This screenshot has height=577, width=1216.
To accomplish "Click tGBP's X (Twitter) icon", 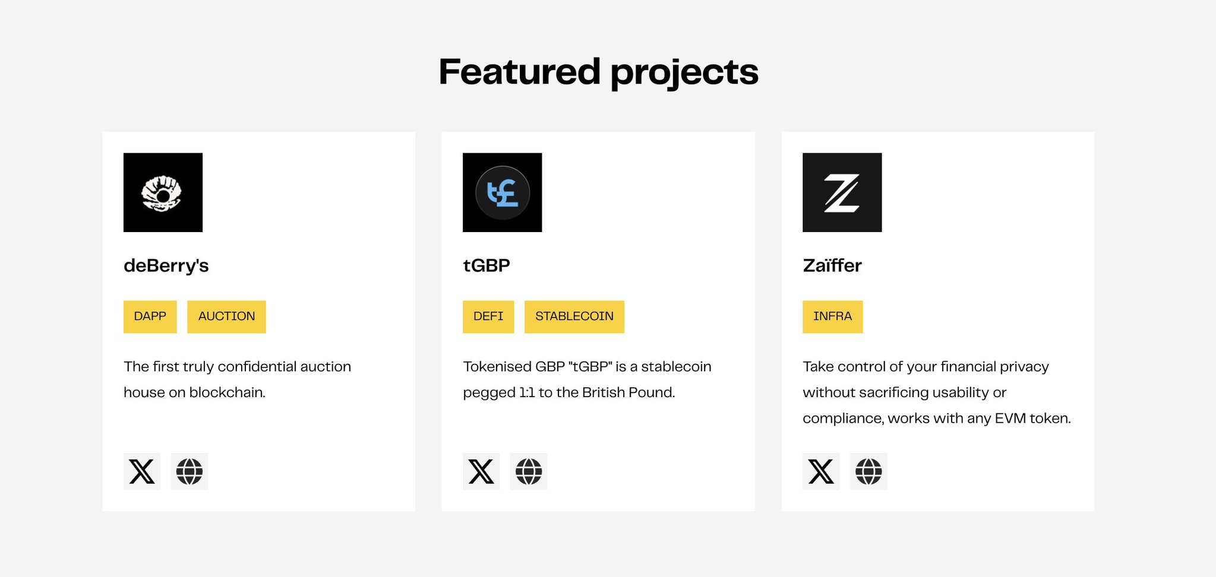I will pyautogui.click(x=481, y=471).
